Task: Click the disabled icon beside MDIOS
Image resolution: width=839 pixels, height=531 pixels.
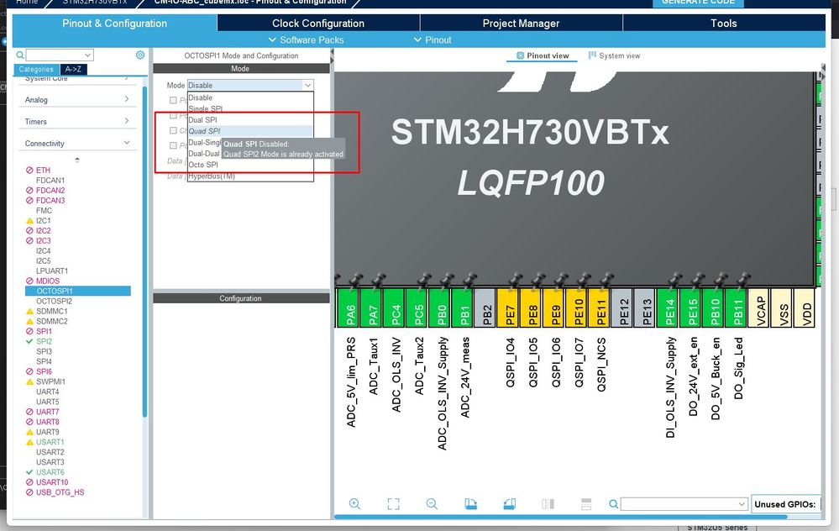Action: pyautogui.click(x=29, y=281)
